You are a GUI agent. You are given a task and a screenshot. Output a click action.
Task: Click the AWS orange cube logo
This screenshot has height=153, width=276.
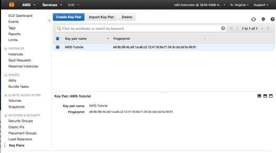(x=12, y=4)
